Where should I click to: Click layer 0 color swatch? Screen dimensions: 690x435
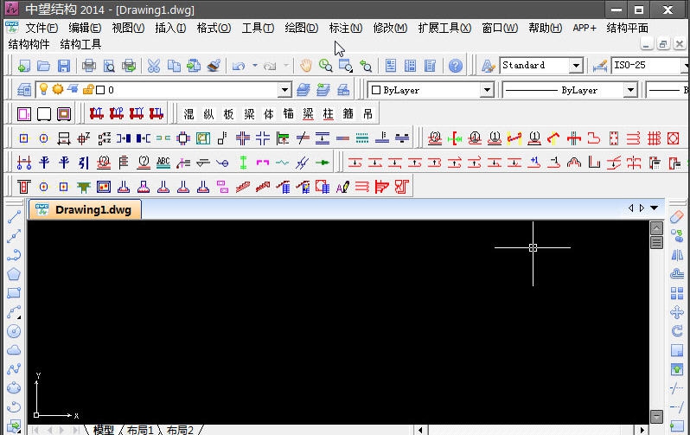point(100,90)
